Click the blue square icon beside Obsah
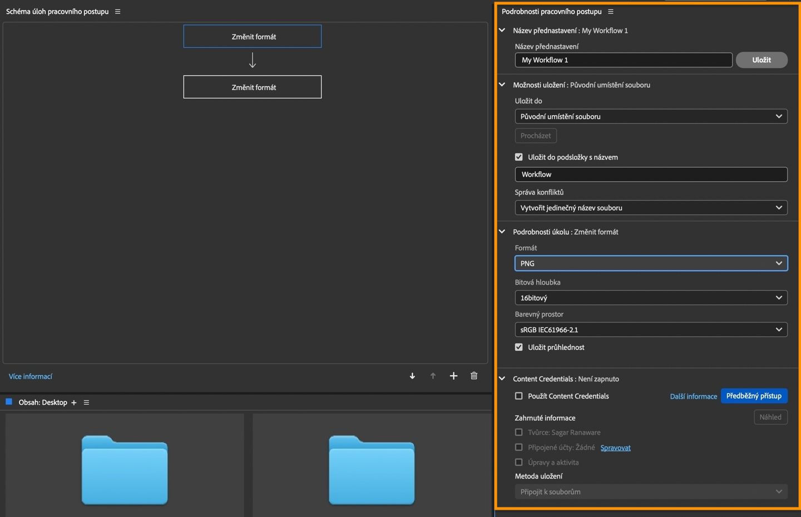 9,401
